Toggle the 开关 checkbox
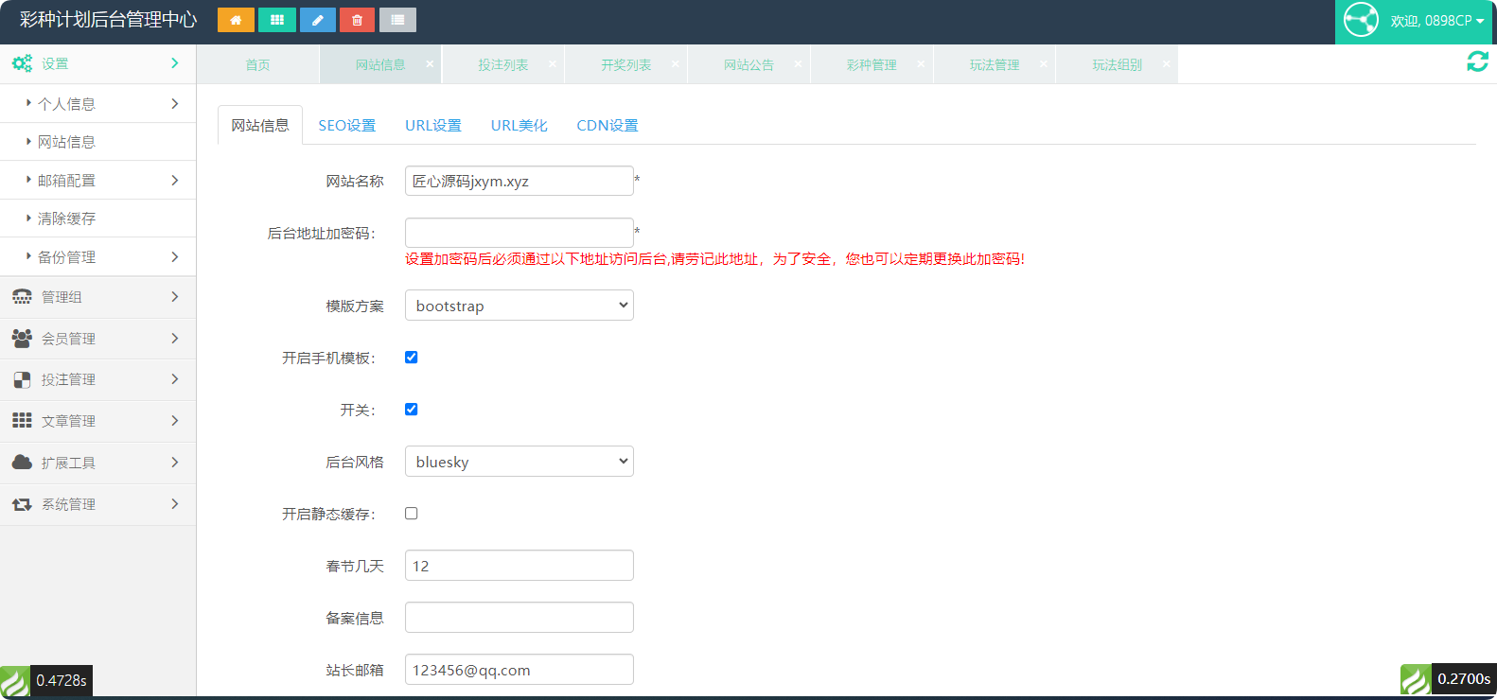The width and height of the screenshot is (1497, 700). (x=412, y=410)
